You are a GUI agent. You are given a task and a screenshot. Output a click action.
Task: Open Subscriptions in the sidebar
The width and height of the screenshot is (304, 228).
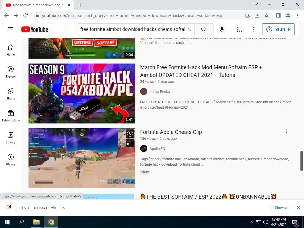pos(11,116)
